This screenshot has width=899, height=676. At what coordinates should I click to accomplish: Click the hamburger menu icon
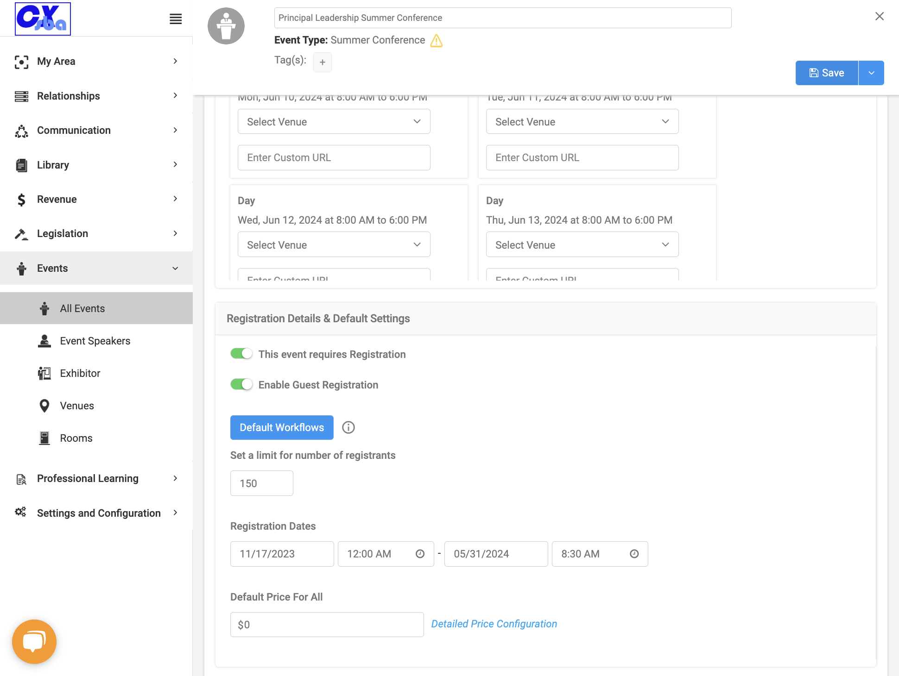176,19
